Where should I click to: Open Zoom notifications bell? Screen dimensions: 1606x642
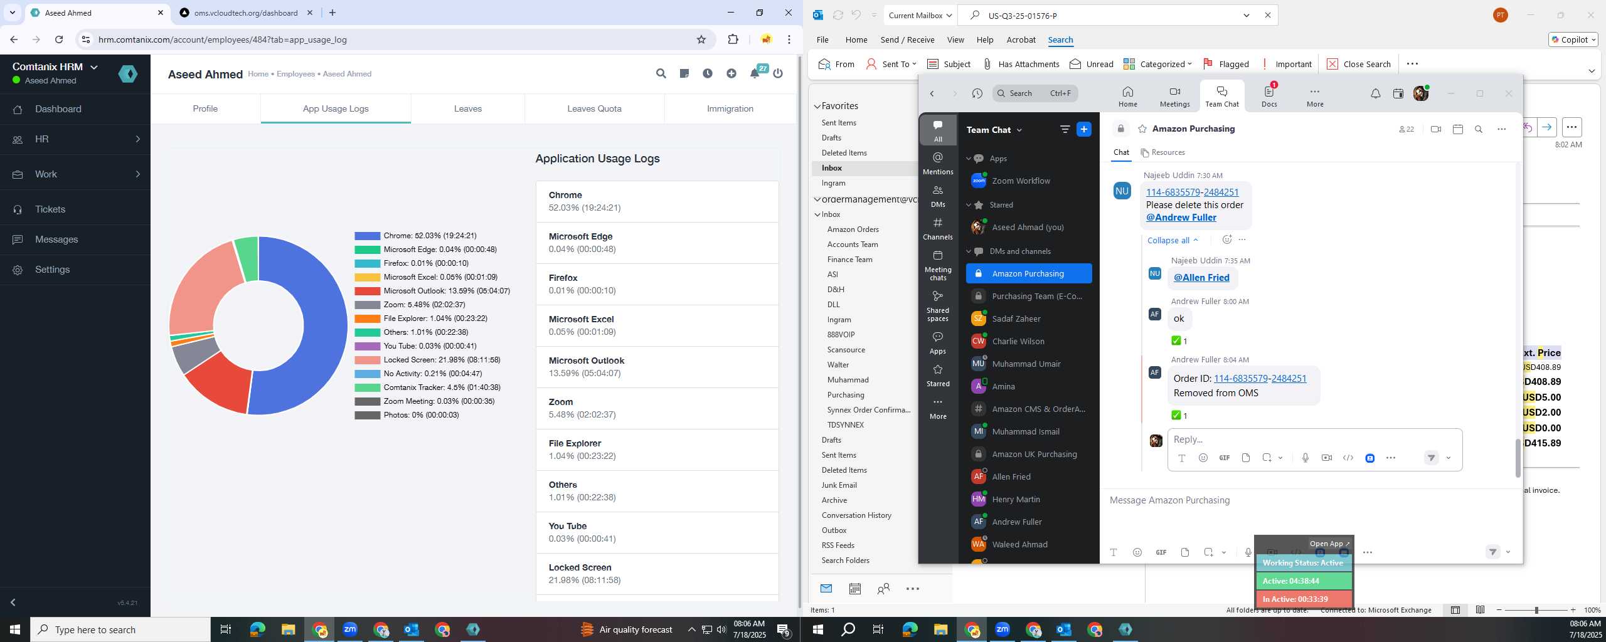click(1375, 93)
